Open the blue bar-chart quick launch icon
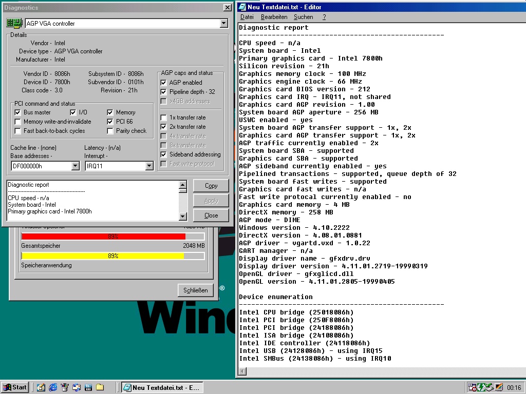The width and height of the screenshot is (526, 394). (88, 387)
